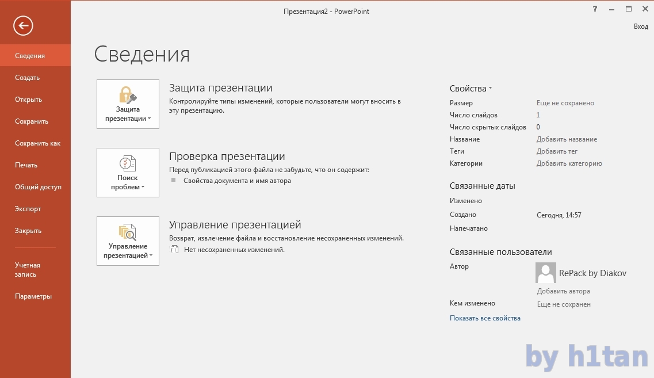Select the author name RePack by Diakov

click(592, 273)
